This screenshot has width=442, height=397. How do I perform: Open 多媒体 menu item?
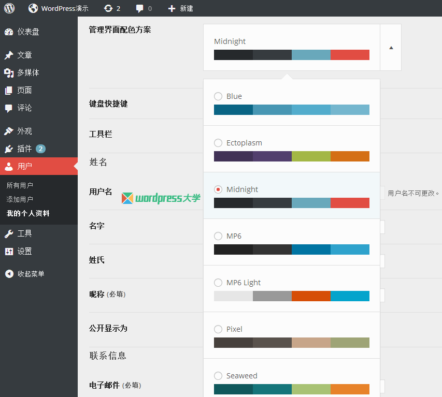(28, 72)
